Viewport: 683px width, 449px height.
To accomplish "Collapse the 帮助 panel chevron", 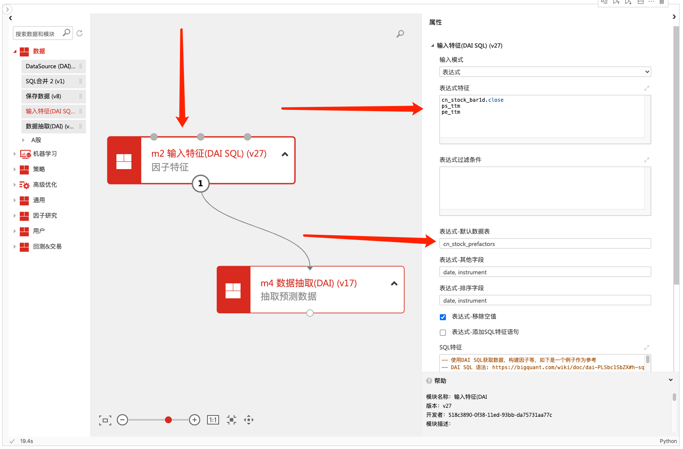I will point(671,380).
